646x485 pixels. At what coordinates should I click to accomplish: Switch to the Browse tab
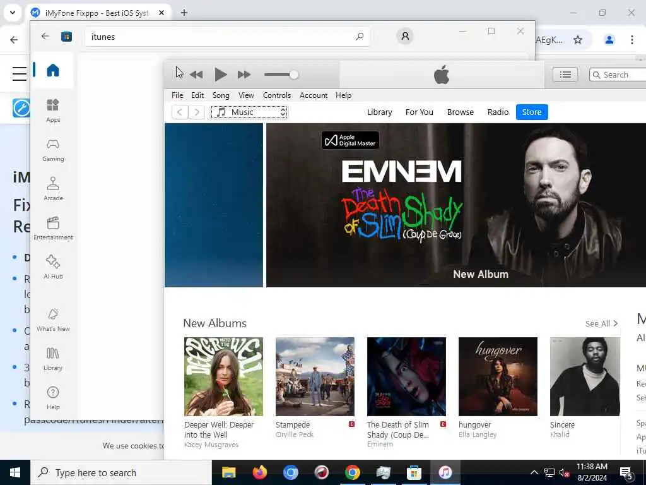coord(460,112)
